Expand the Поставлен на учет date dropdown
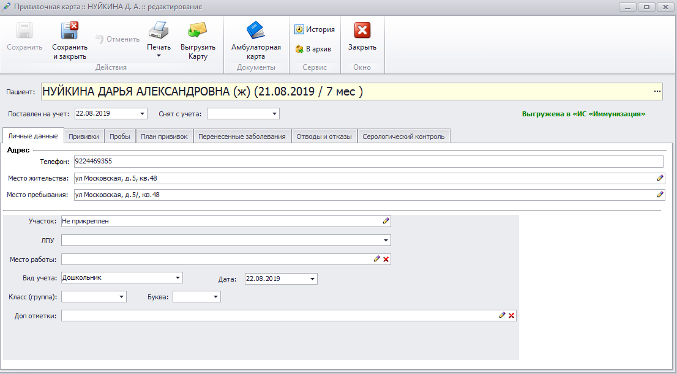The height and width of the screenshot is (374, 677). point(143,114)
